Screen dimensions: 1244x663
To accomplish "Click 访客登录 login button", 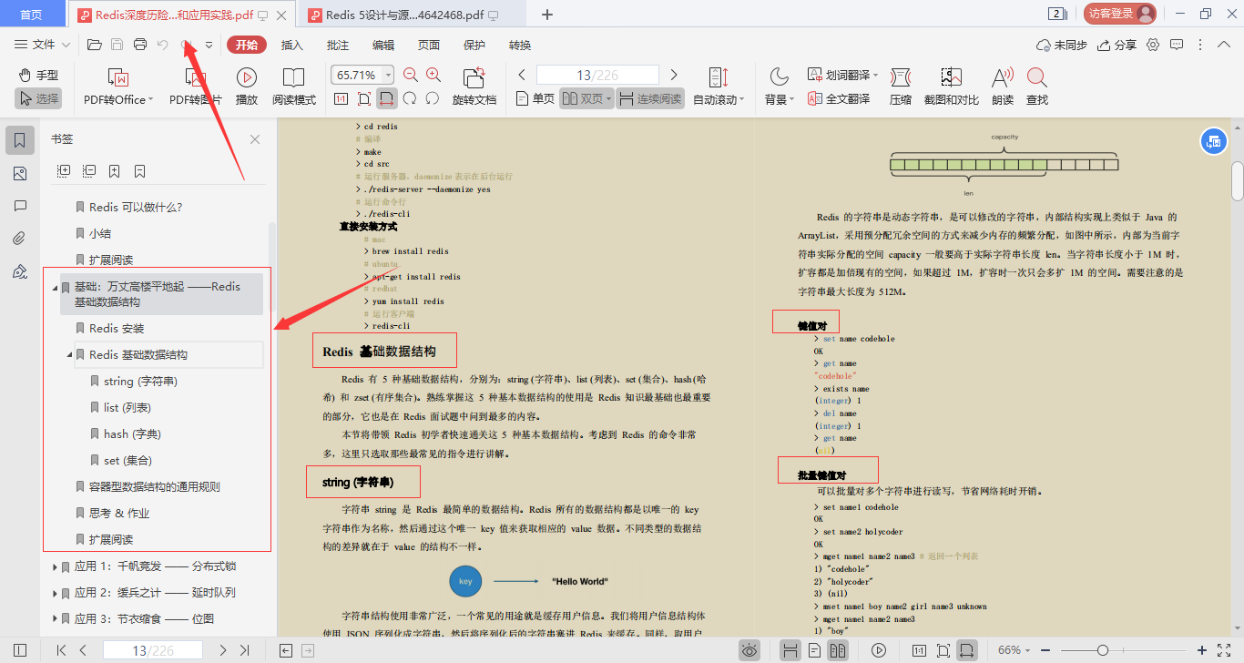I will pyautogui.click(x=1120, y=14).
